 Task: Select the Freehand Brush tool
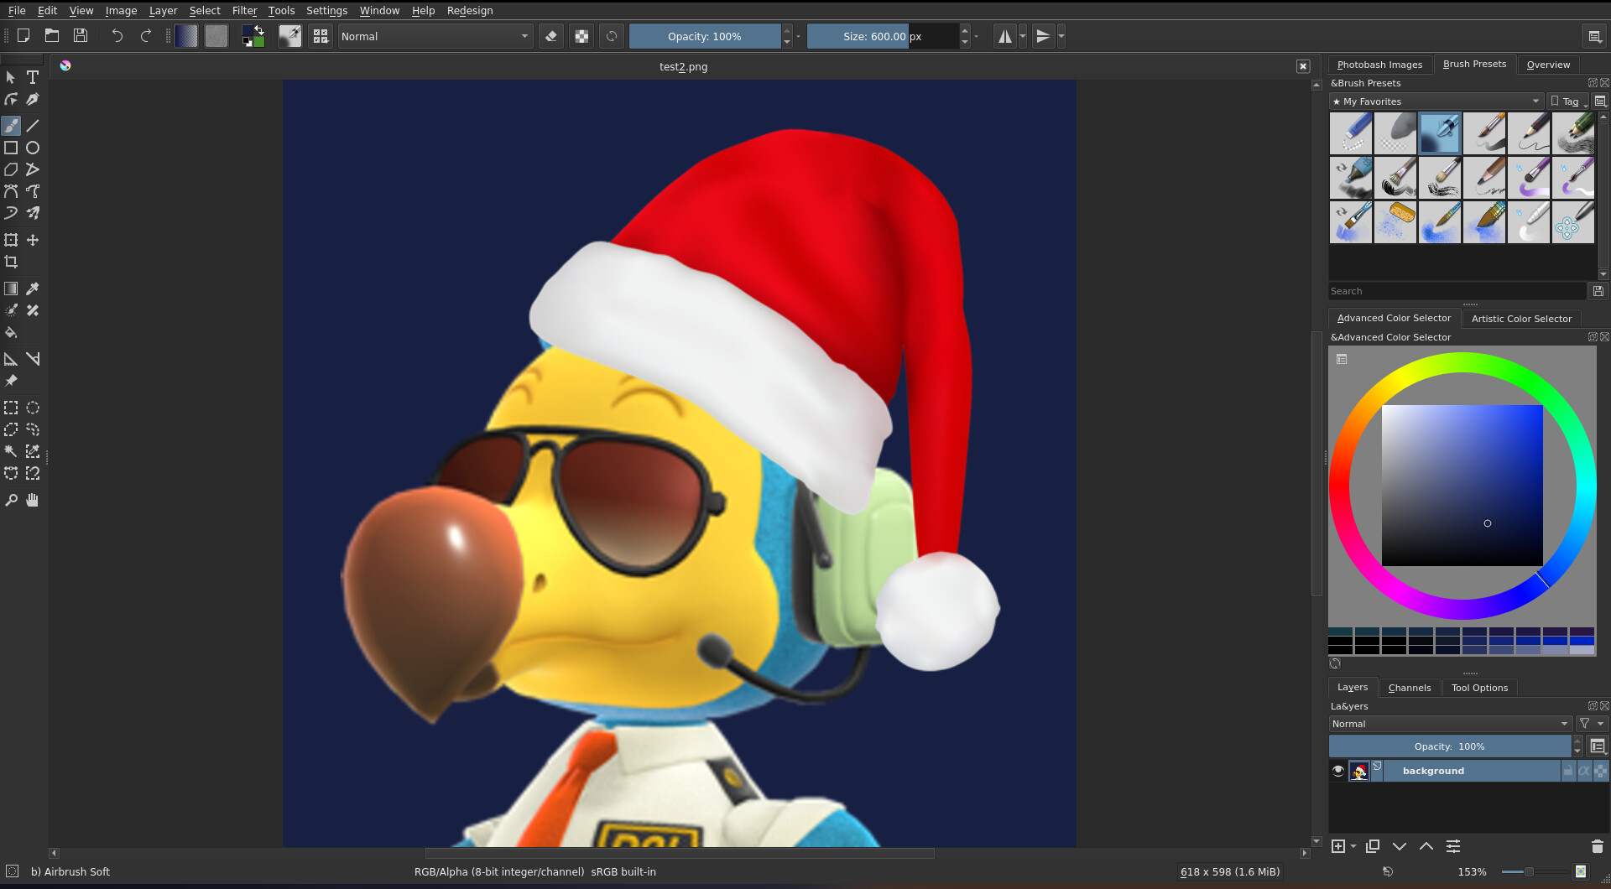[x=11, y=126]
